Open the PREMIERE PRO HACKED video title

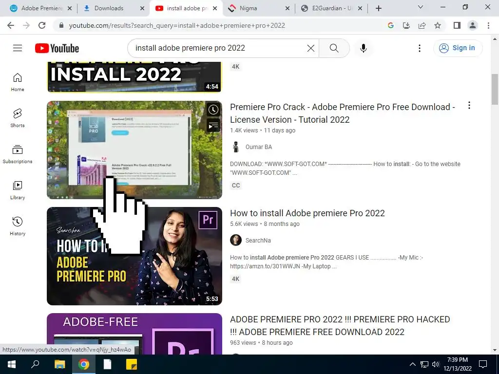tap(340, 326)
